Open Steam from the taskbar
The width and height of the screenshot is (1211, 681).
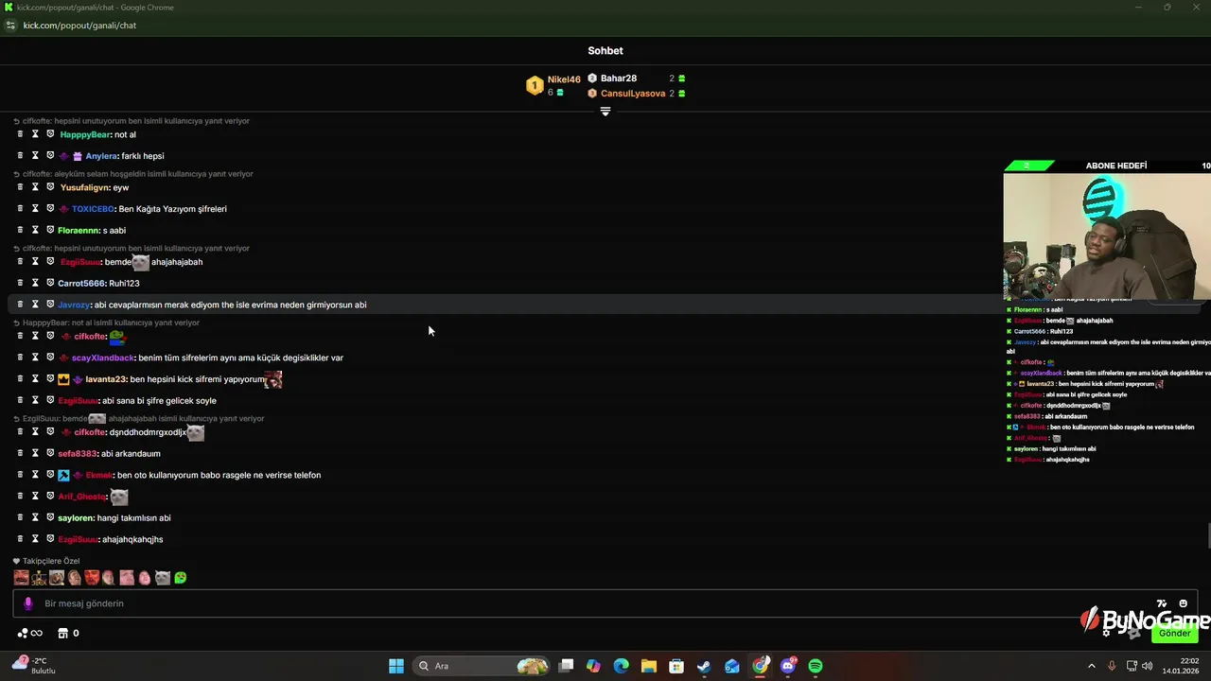[704, 666]
